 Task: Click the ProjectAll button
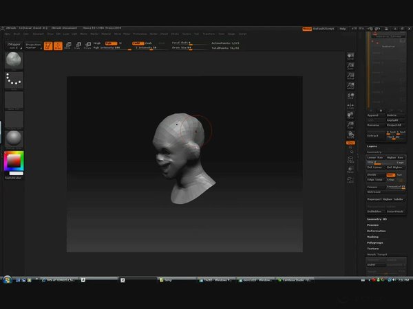click(396, 126)
